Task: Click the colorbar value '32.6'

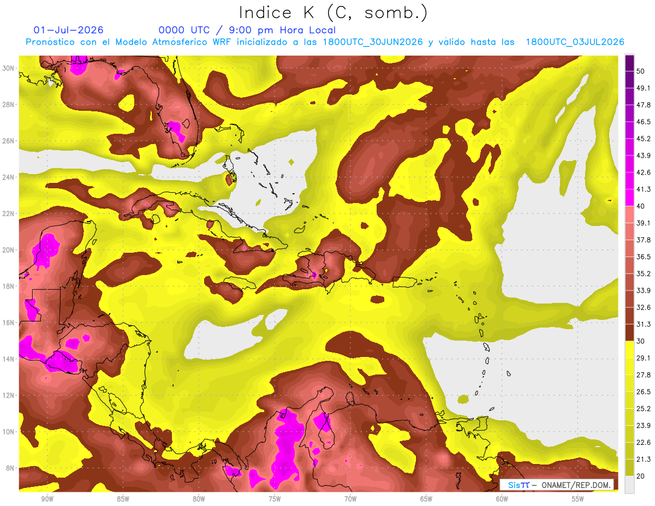Action: (644, 307)
